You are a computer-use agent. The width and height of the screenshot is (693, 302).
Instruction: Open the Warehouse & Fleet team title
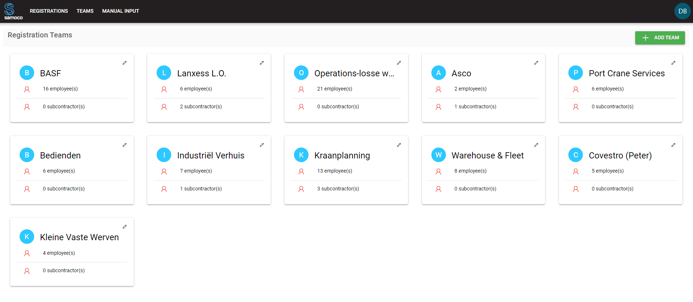click(x=488, y=156)
